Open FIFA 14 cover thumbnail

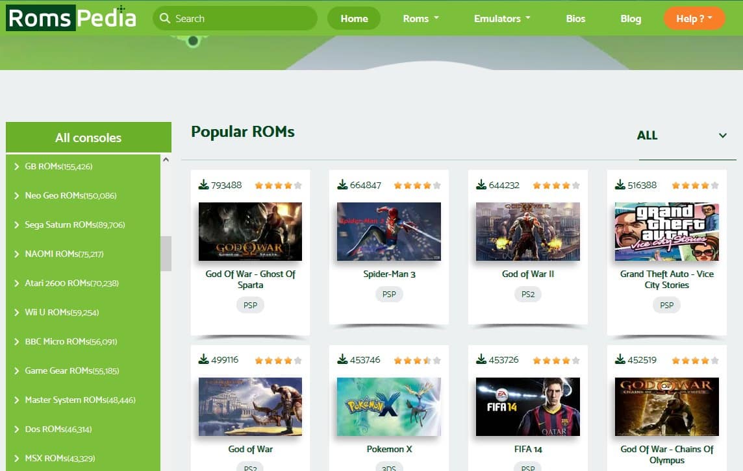(x=528, y=407)
